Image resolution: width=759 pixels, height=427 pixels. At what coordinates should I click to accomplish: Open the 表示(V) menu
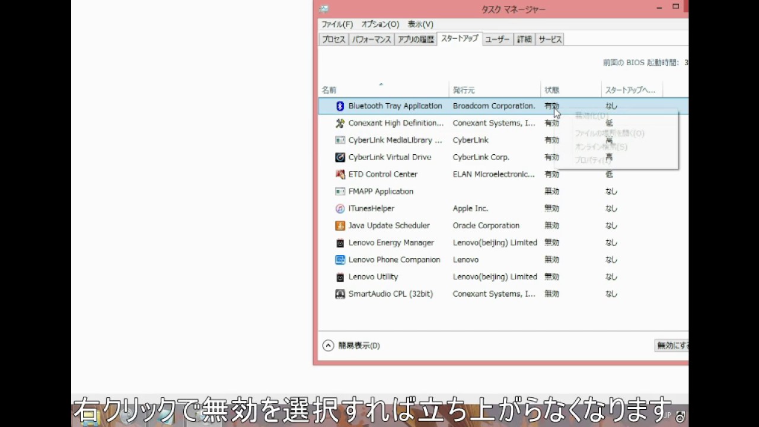tap(420, 24)
